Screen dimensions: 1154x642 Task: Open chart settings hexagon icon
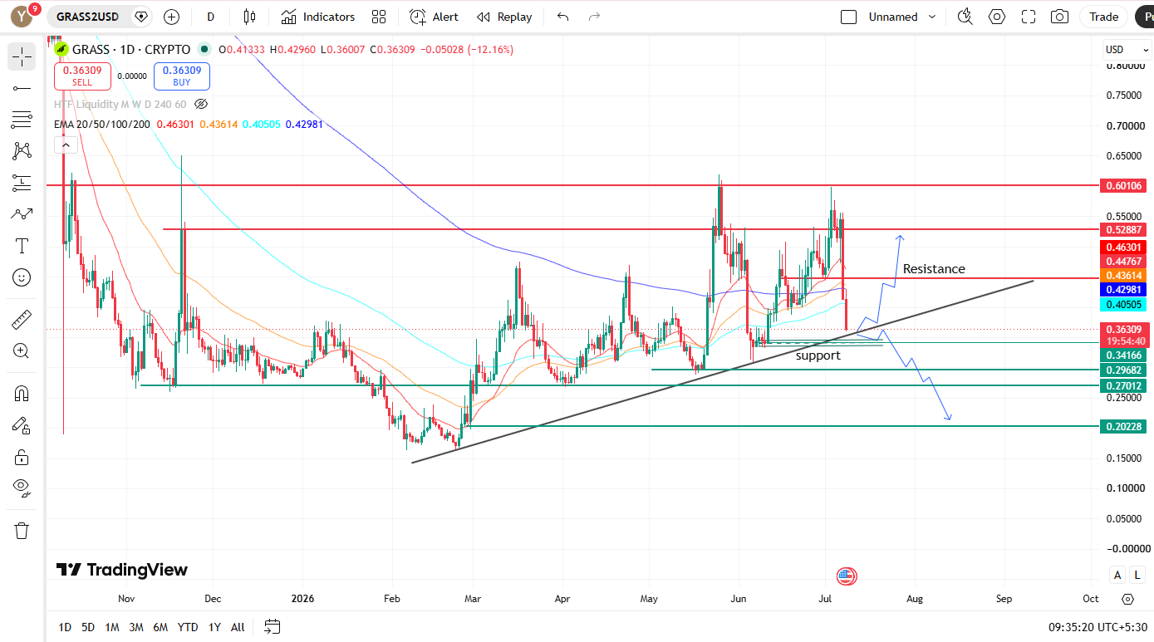point(996,17)
